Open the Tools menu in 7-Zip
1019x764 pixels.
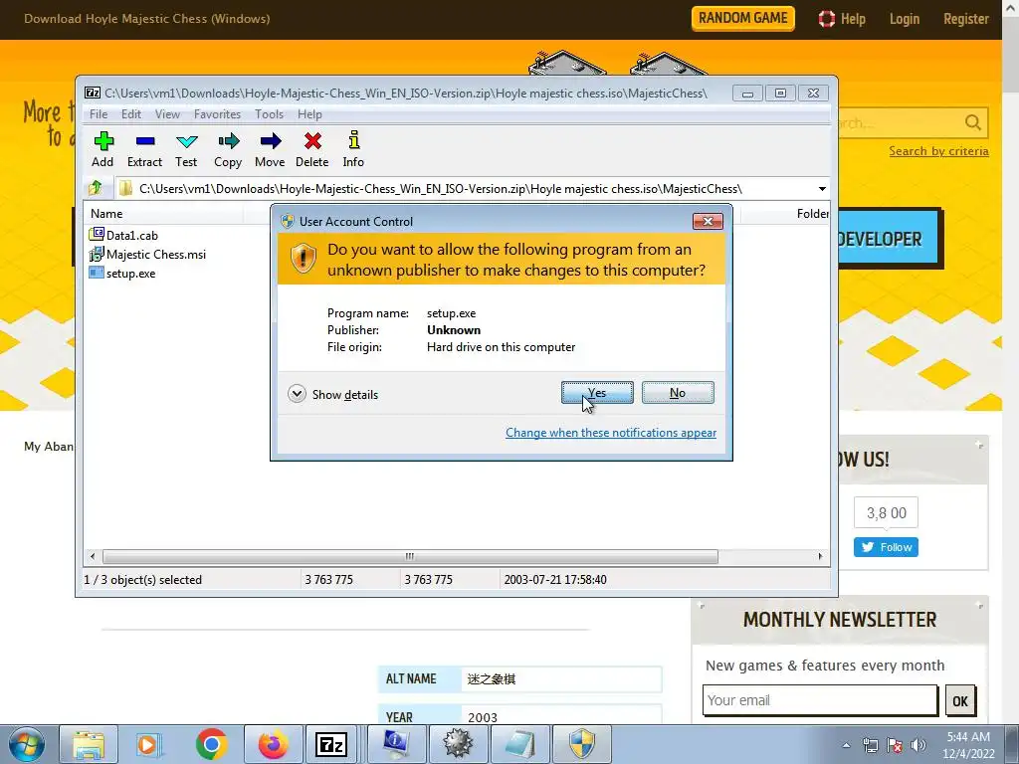tap(269, 114)
